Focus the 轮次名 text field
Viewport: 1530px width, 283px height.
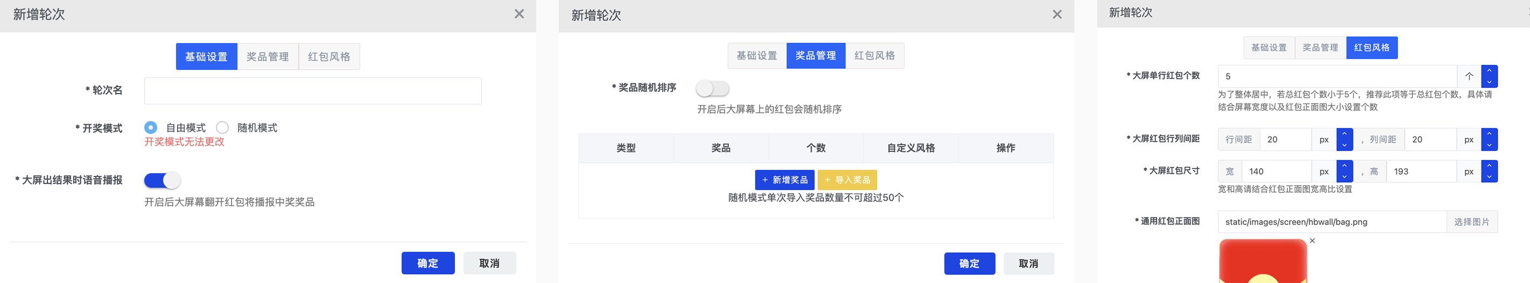313,91
